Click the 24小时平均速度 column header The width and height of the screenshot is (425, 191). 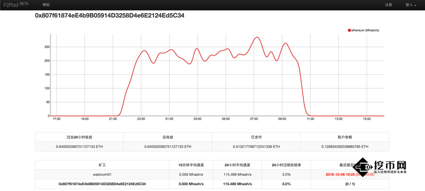click(x=237, y=165)
